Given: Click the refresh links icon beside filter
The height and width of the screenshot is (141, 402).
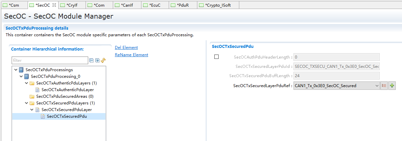Looking at the screenshot, I should coord(103,61).
